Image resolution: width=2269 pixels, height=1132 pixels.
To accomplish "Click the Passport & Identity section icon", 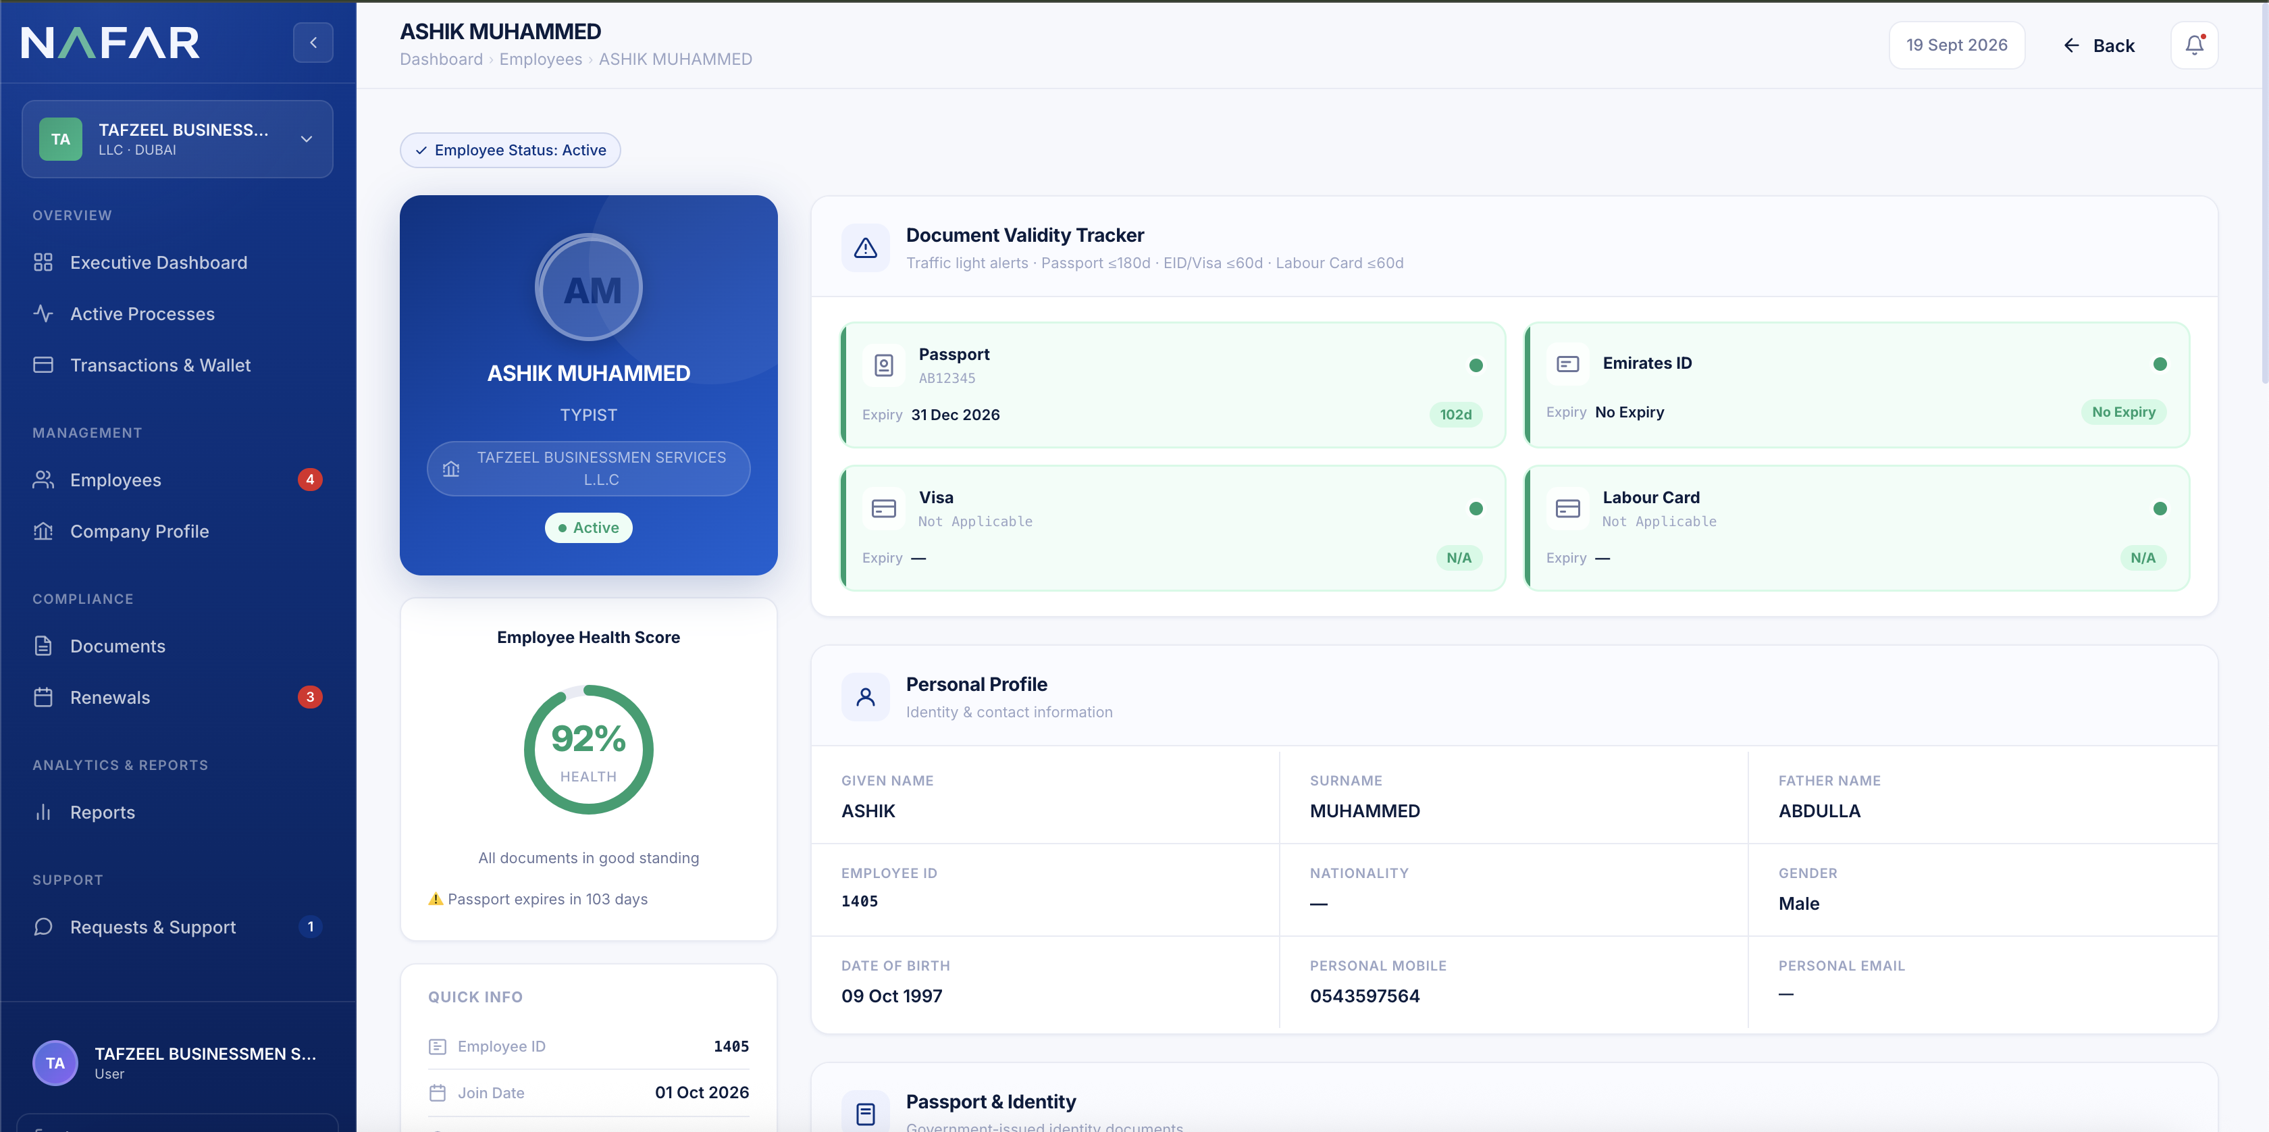I will [865, 1114].
